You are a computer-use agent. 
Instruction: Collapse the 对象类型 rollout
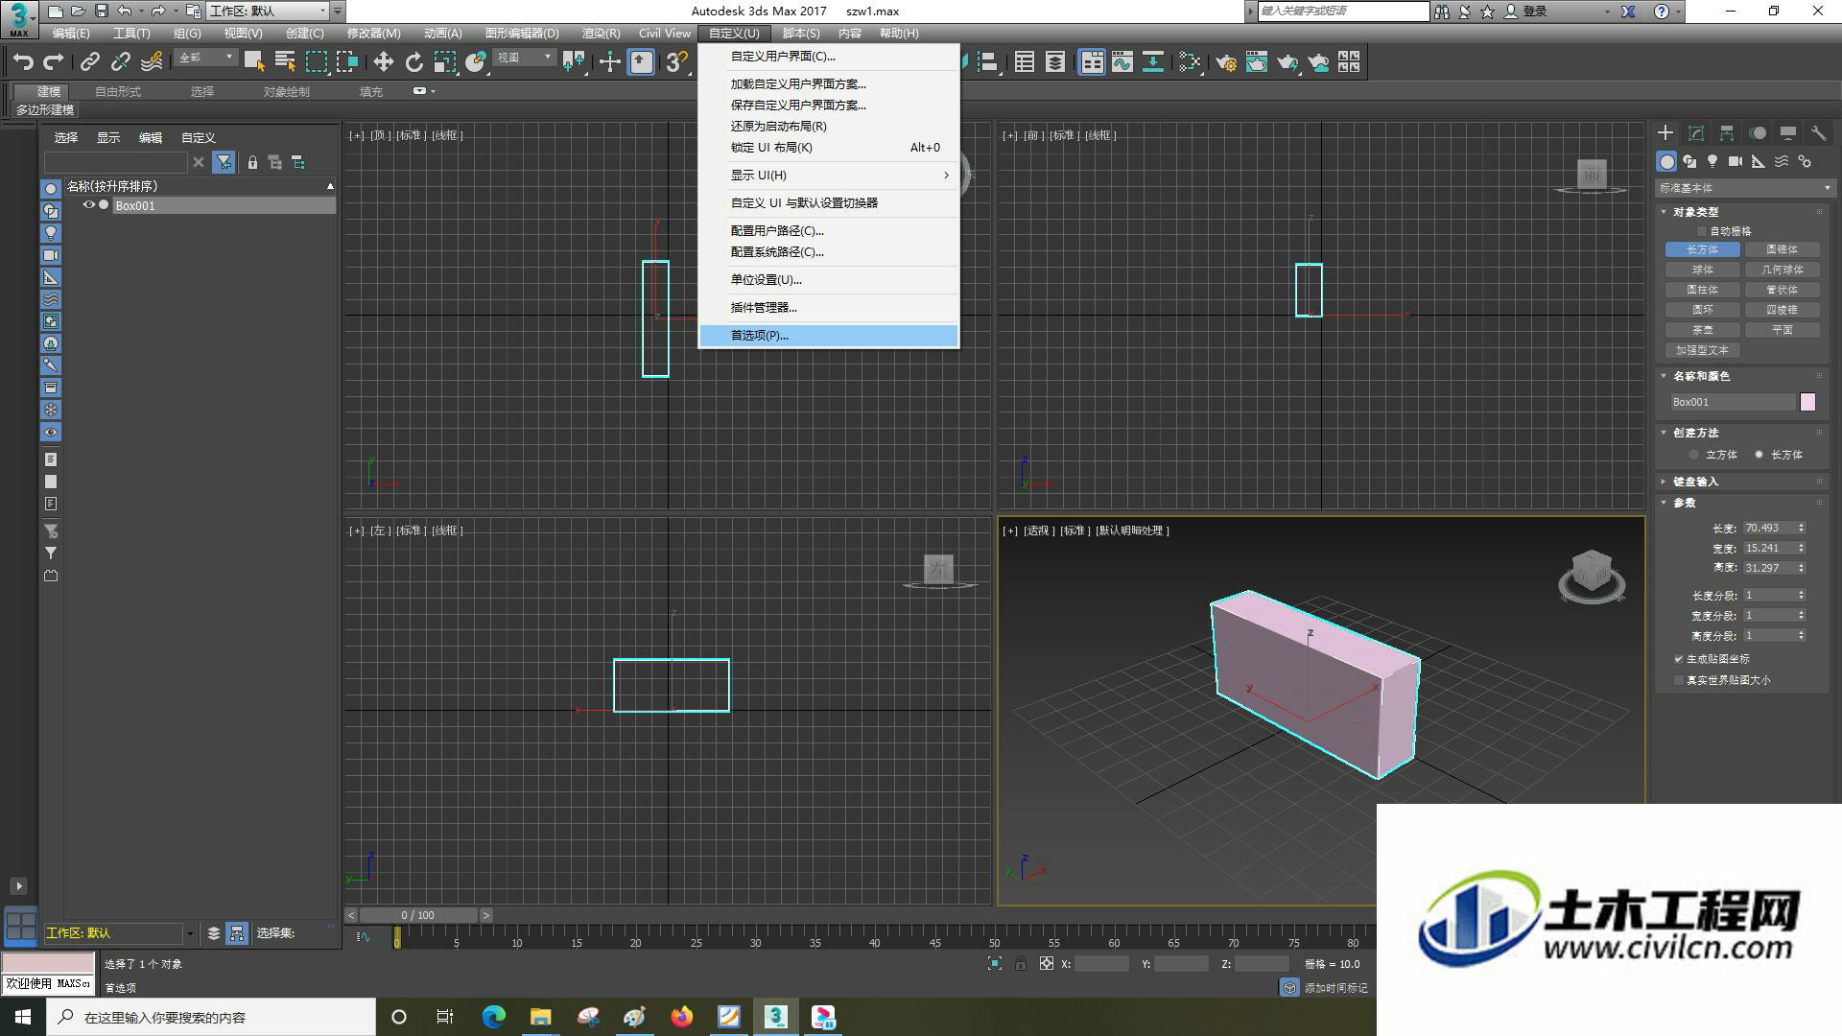click(1665, 212)
